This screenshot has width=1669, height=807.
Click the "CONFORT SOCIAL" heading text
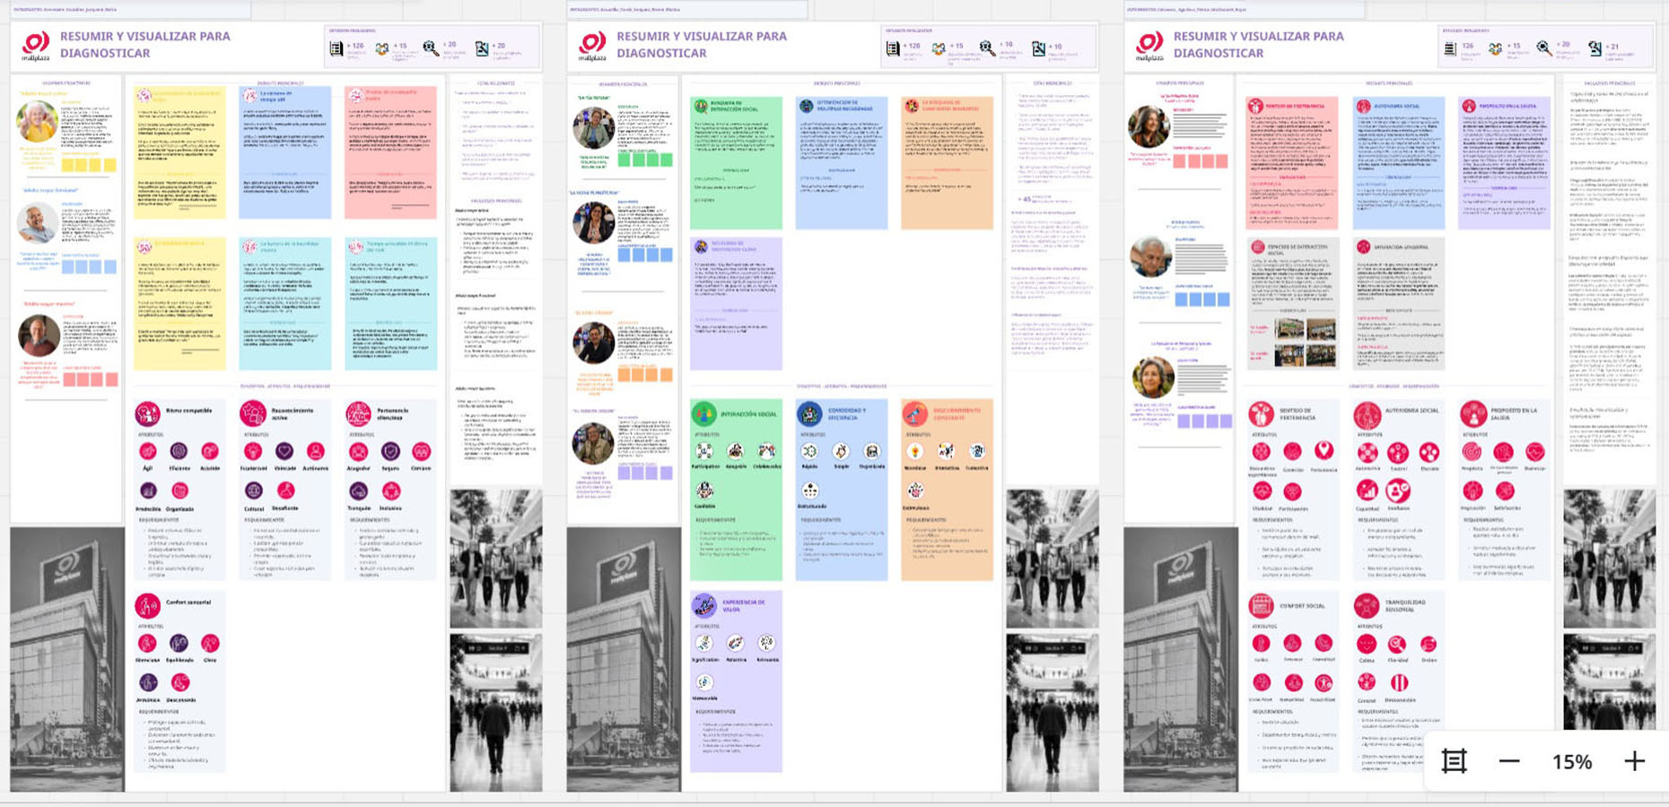[1304, 606]
